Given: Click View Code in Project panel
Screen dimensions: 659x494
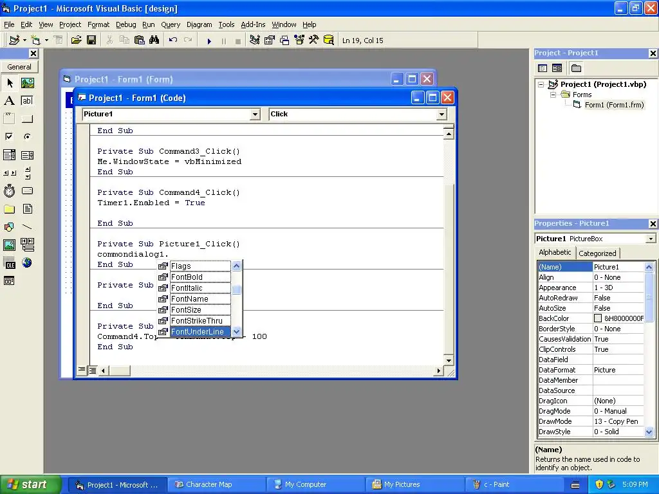Looking at the screenshot, I should point(543,68).
